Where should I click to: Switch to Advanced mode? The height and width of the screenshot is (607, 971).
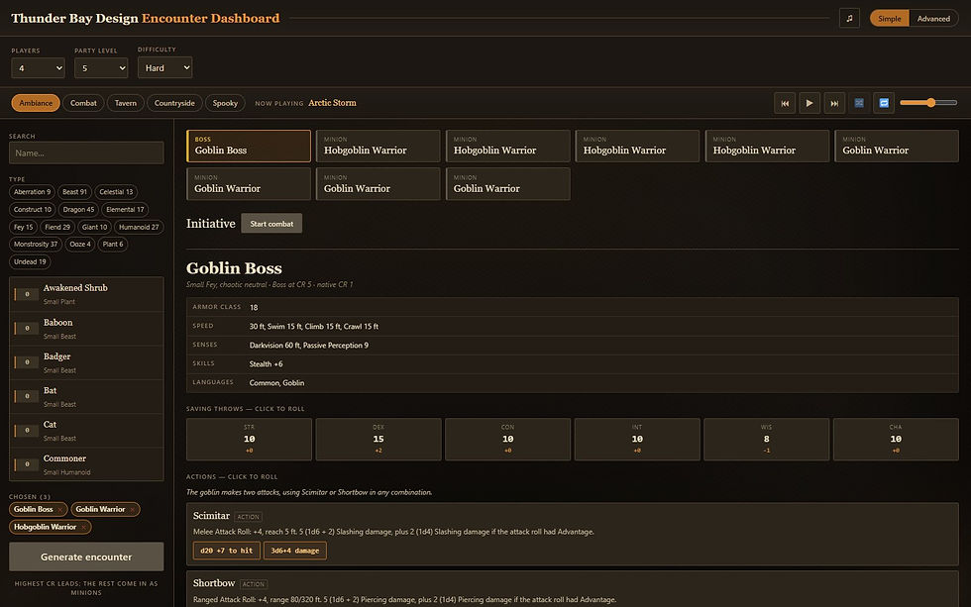point(933,19)
